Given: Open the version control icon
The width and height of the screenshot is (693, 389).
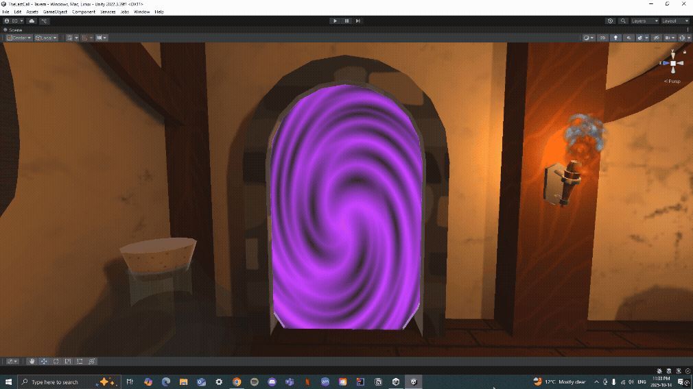Looking at the screenshot, I should click(x=44, y=21).
